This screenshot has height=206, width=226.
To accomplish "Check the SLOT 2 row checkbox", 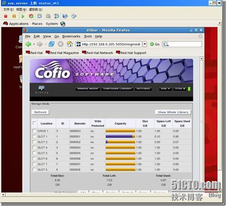I will click(x=34, y=142).
